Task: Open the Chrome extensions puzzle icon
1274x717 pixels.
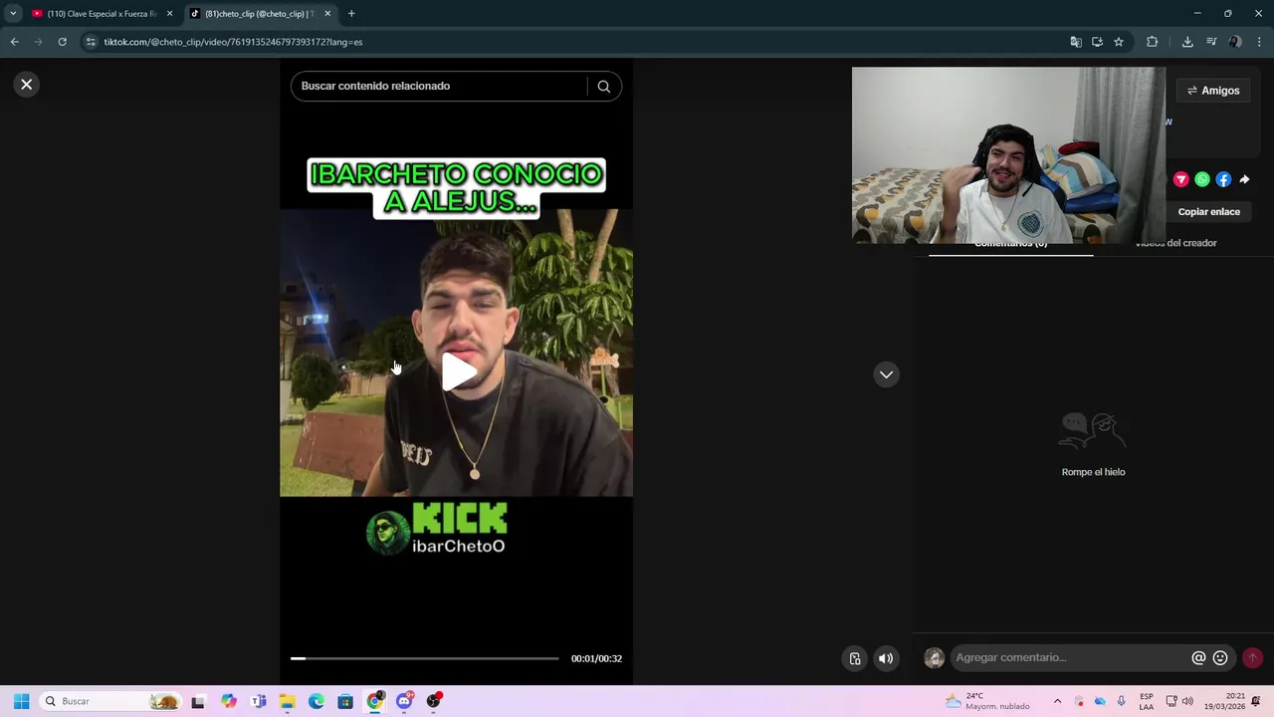Action: [1152, 42]
